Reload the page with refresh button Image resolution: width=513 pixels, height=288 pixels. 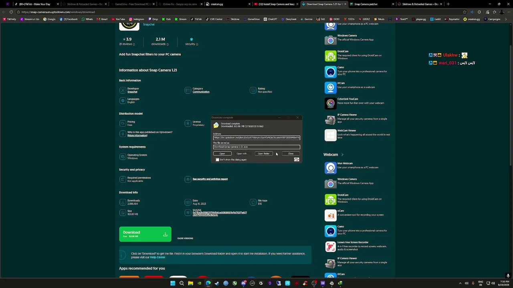tap(11, 12)
